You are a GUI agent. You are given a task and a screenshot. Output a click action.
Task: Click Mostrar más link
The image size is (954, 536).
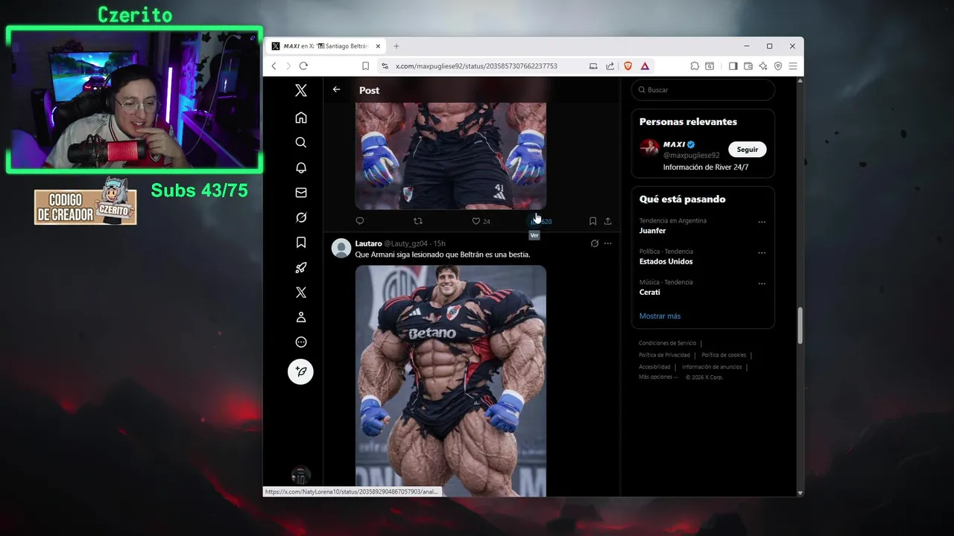pyautogui.click(x=660, y=316)
